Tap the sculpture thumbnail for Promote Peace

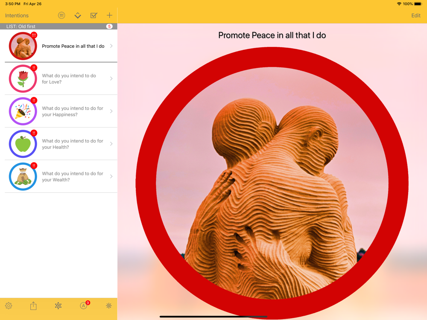click(23, 46)
